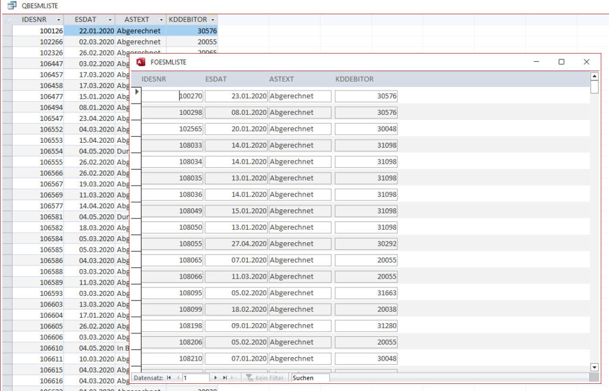Screen dimensions: 609x391
Task: Click KDDEBITOR field in row 102565
Action: (x=366, y=129)
